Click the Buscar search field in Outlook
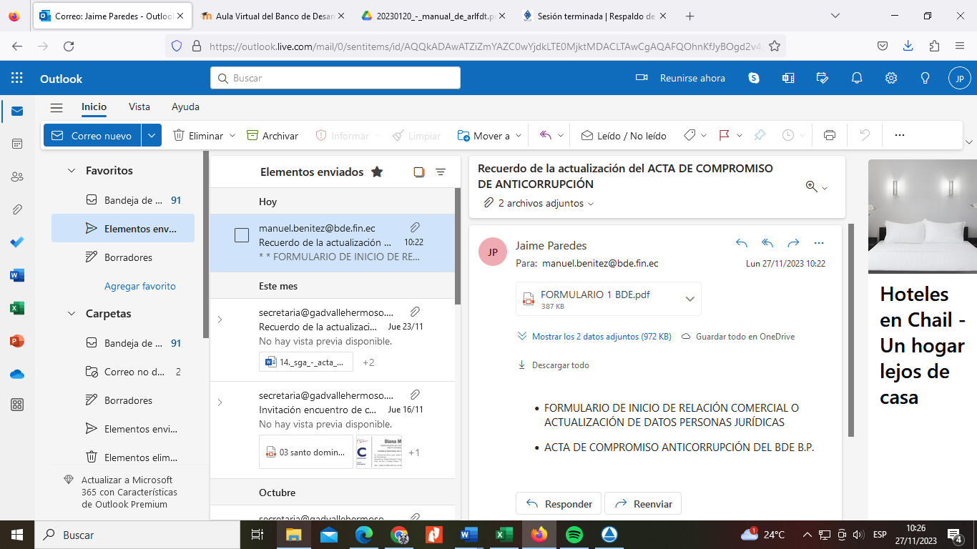977x549 pixels. pyautogui.click(x=335, y=78)
